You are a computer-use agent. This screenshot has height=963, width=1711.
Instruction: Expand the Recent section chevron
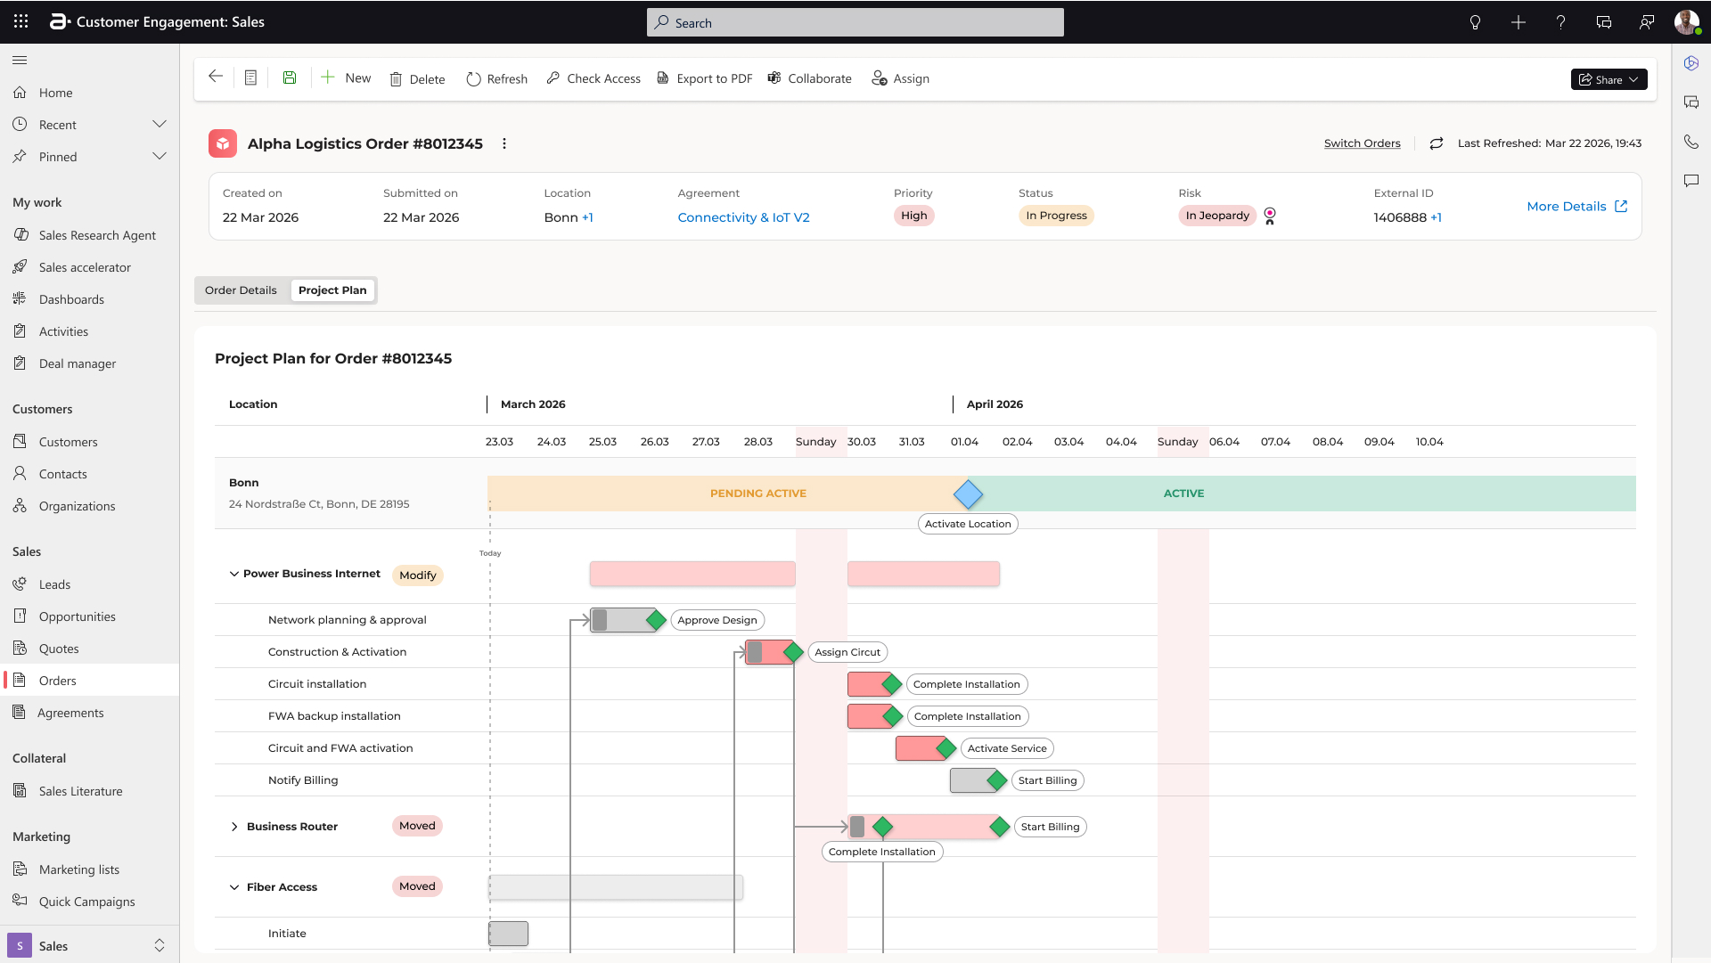160,124
